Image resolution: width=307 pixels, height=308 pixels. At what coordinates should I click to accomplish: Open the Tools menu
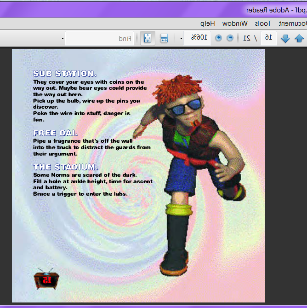(263, 23)
